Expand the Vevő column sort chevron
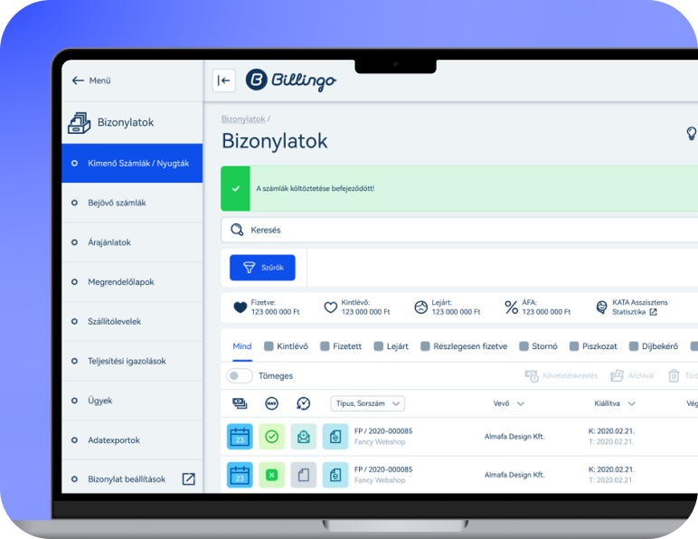The width and height of the screenshot is (698, 539). click(x=521, y=403)
